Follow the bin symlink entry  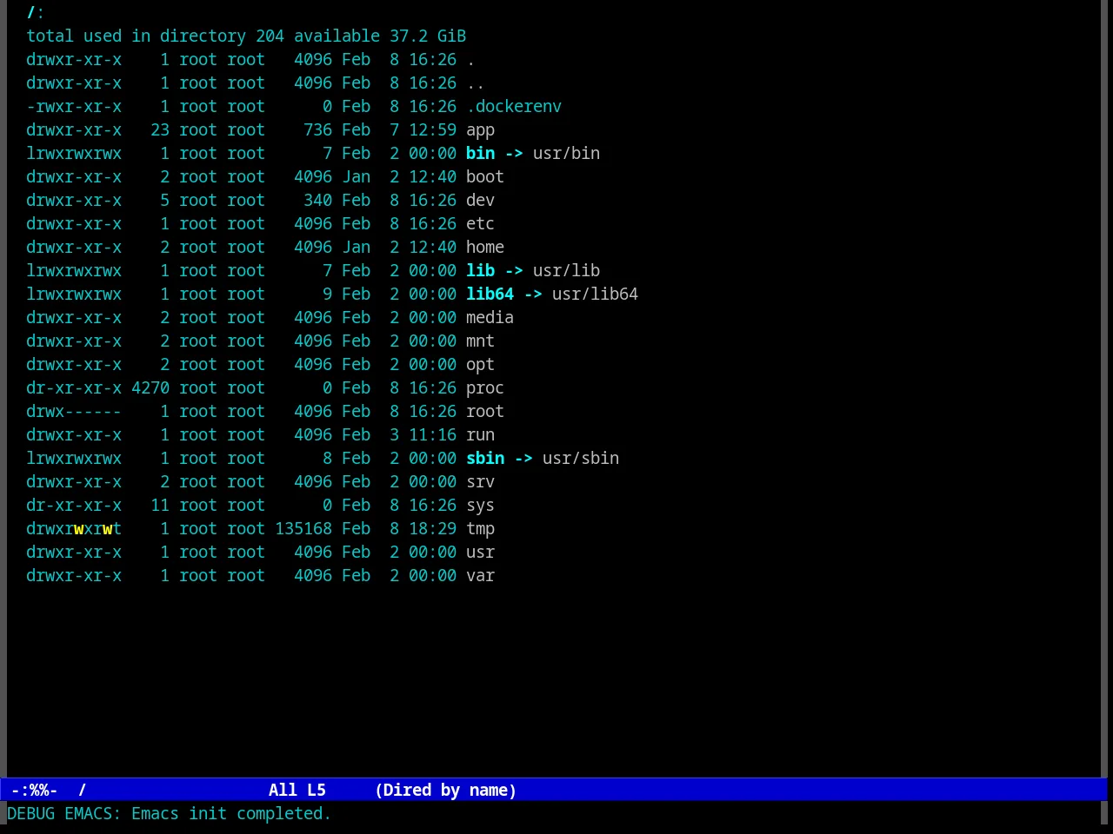click(x=480, y=154)
